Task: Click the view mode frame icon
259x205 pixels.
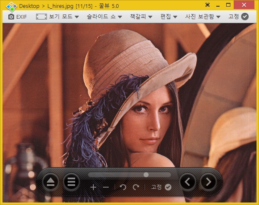Action: (41, 17)
